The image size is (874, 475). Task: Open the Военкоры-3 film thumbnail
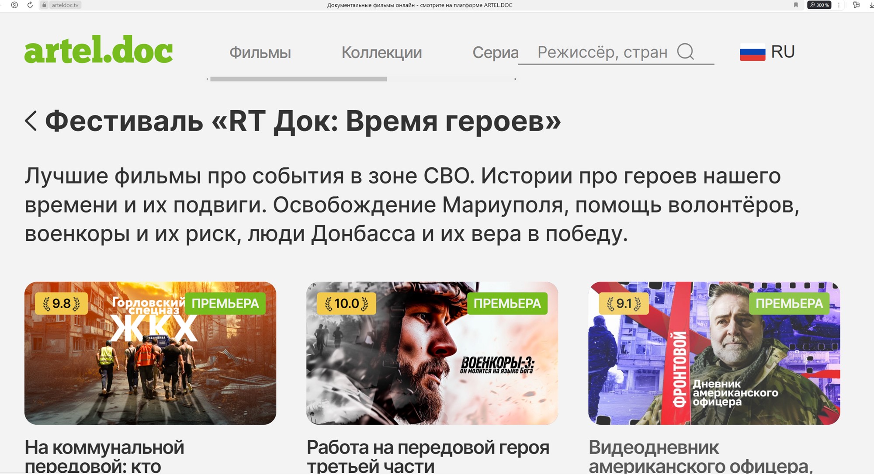click(432, 353)
